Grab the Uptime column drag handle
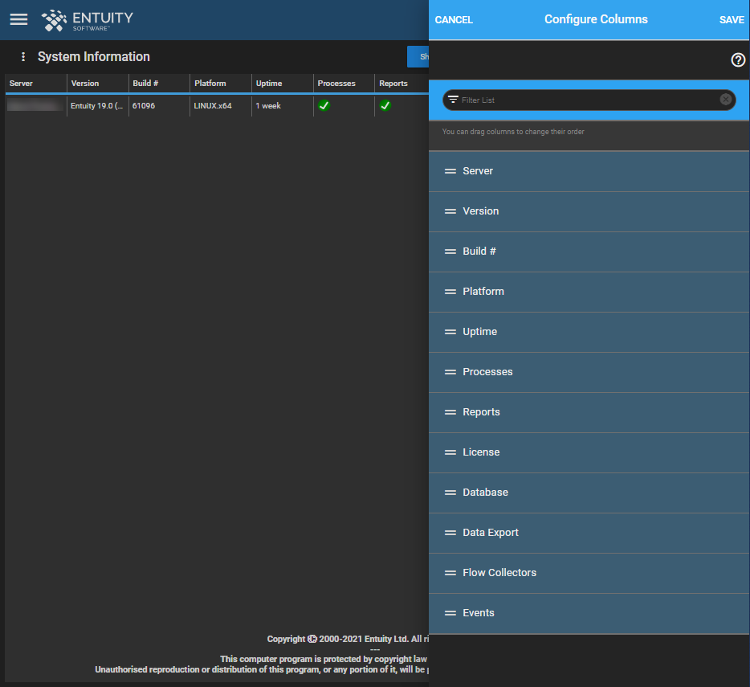 click(450, 332)
